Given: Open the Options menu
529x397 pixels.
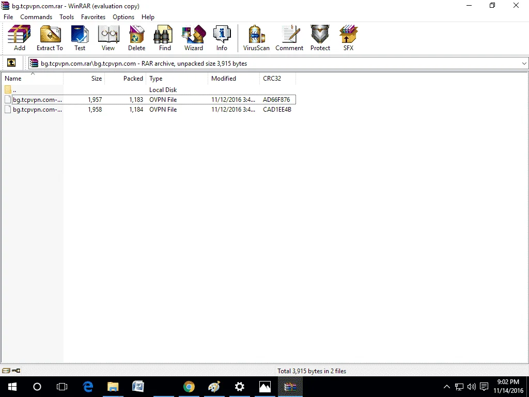Looking at the screenshot, I should [123, 17].
